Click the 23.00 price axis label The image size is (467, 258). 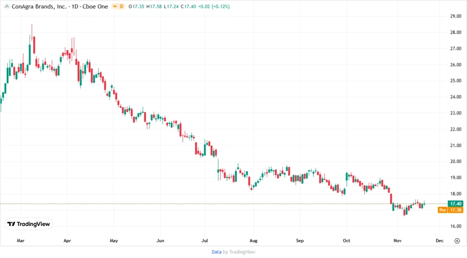[456, 113]
